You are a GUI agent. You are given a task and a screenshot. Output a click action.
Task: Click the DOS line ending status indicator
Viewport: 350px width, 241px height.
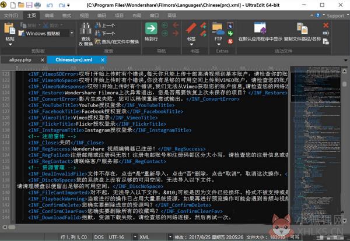coord(99,237)
